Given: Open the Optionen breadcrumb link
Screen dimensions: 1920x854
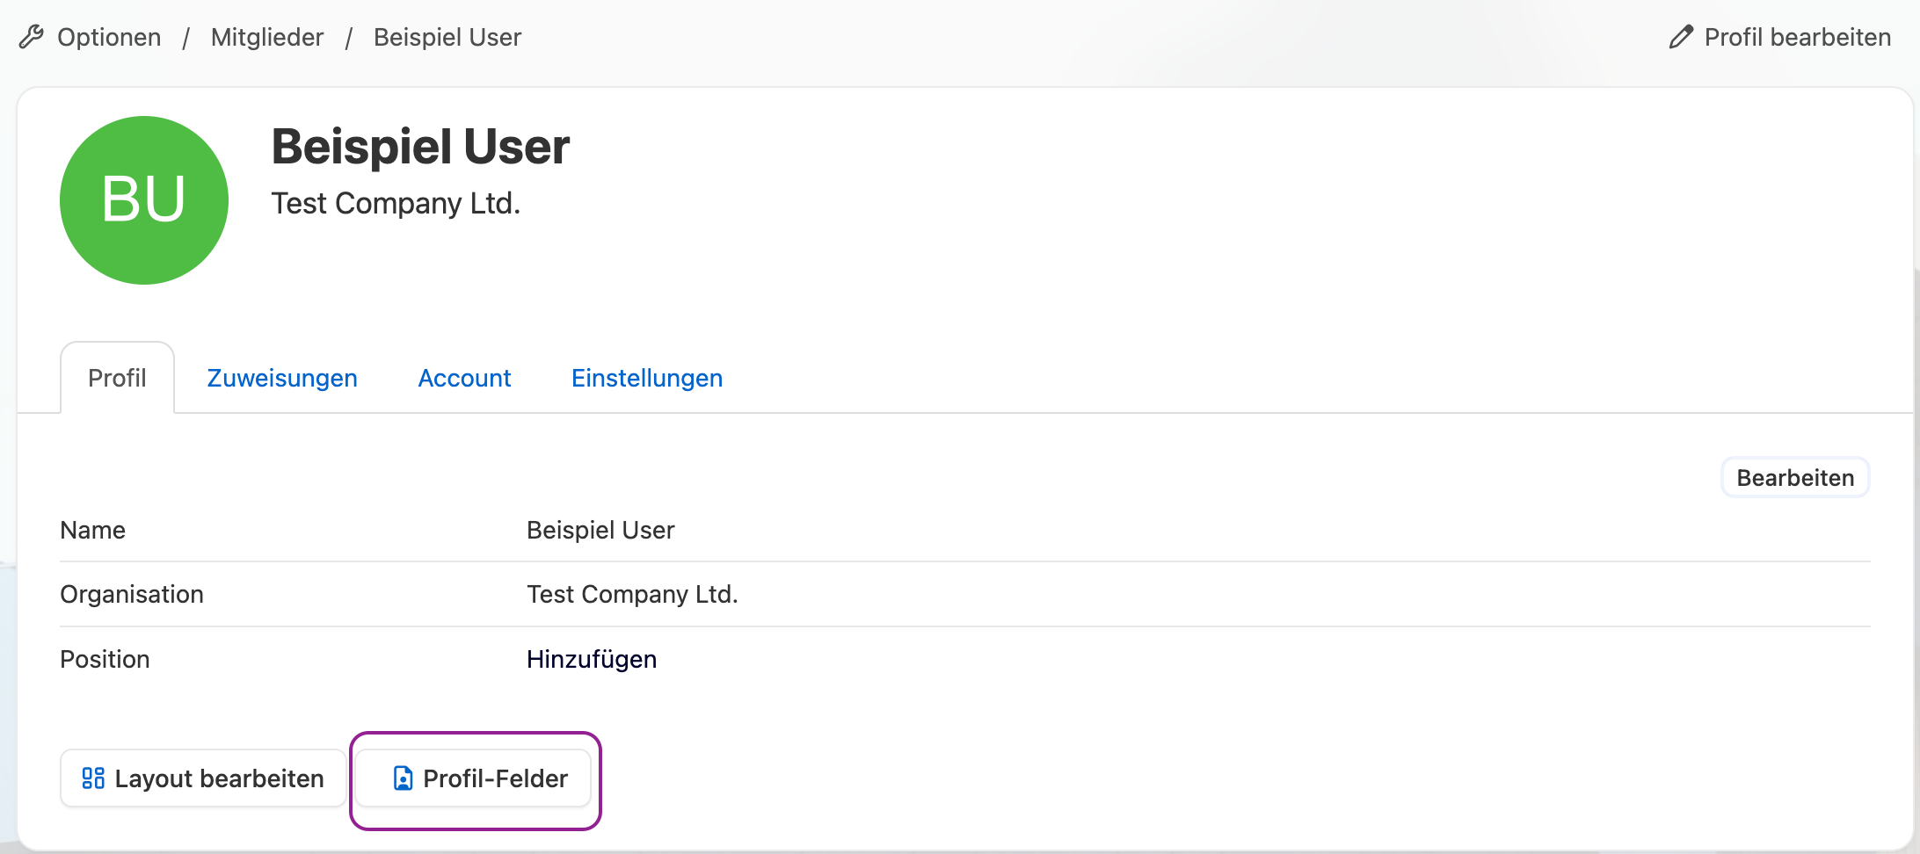Looking at the screenshot, I should 109,37.
